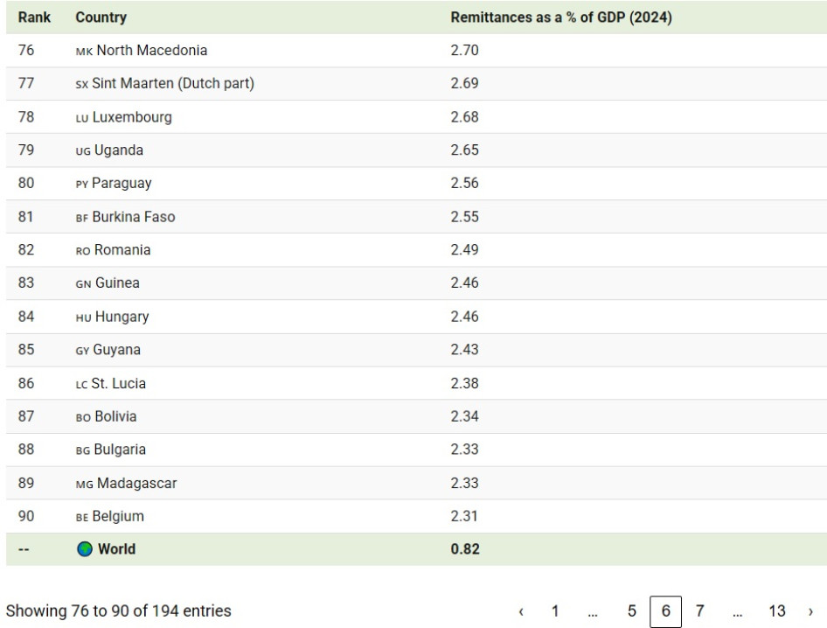
Task: Click the RO flag code beside Romania
Action: (x=83, y=251)
